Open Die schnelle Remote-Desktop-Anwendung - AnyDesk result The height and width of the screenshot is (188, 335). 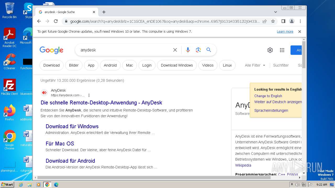pos(101,103)
